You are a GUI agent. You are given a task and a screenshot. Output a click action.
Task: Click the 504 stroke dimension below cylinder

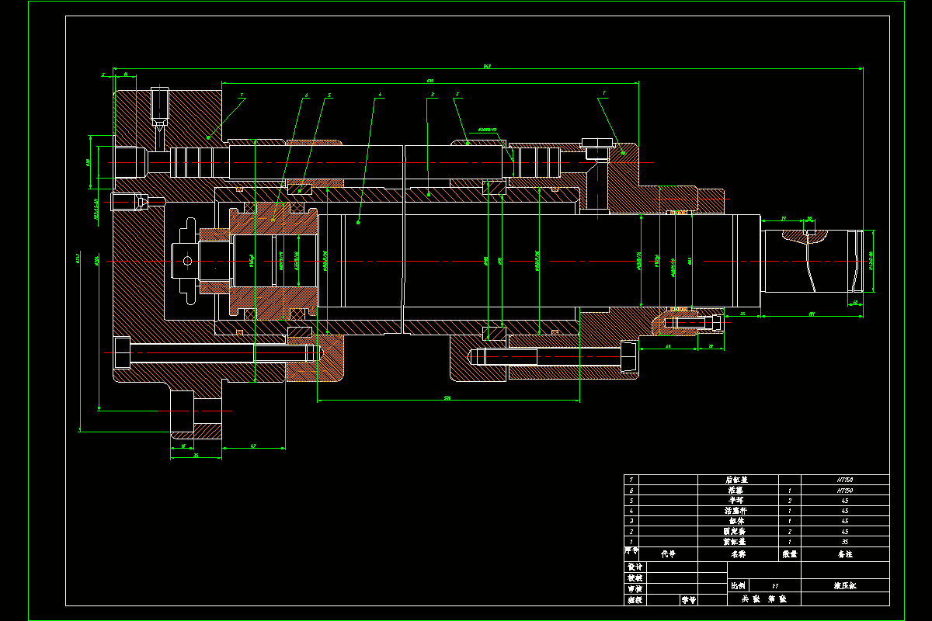448,398
